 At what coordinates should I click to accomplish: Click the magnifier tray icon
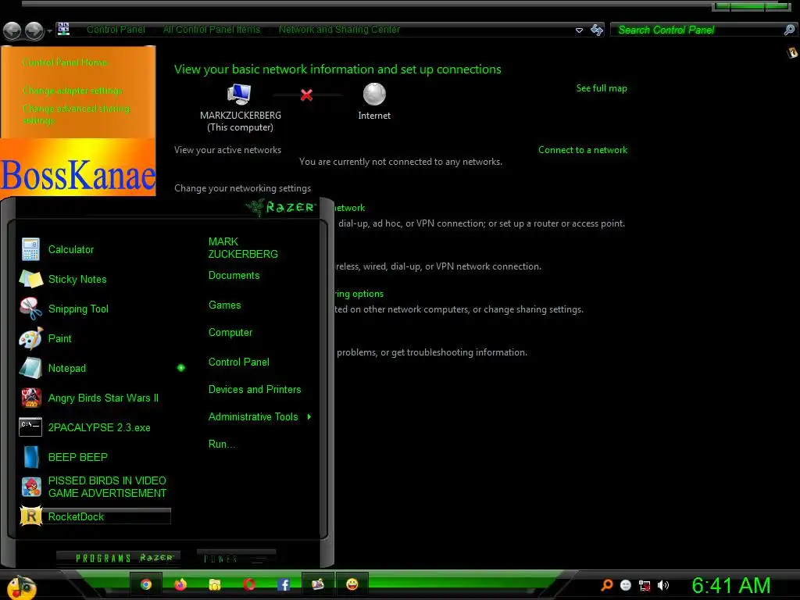(607, 584)
